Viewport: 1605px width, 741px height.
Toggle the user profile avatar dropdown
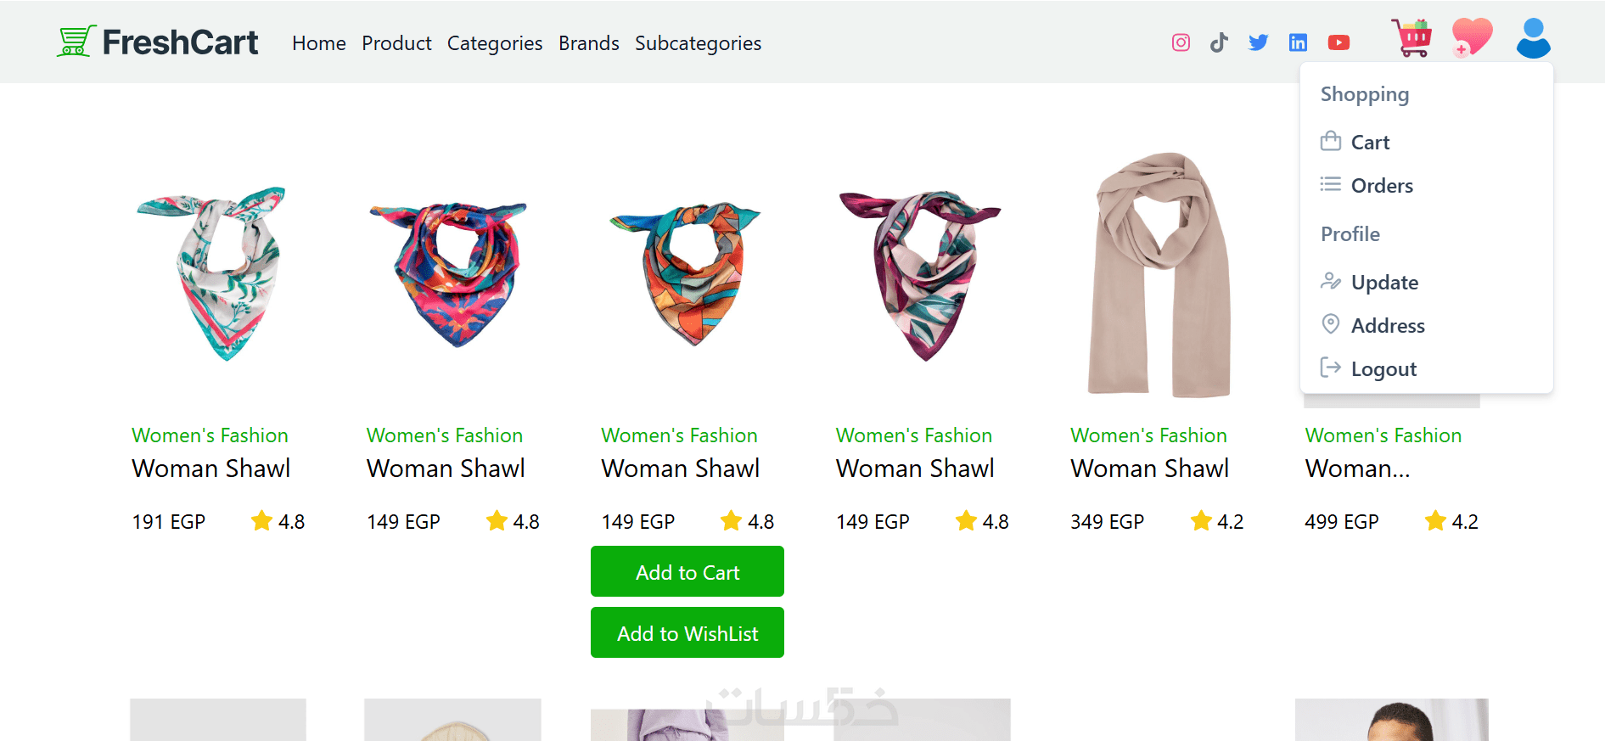pyautogui.click(x=1533, y=38)
